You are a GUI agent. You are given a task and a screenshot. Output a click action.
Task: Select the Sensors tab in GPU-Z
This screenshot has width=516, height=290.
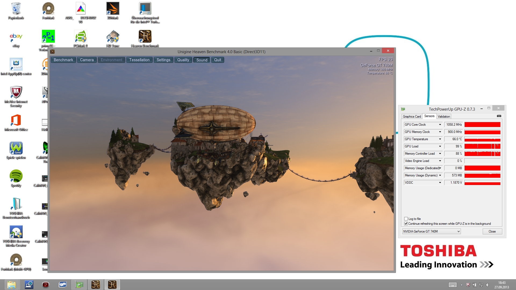pyautogui.click(x=429, y=116)
